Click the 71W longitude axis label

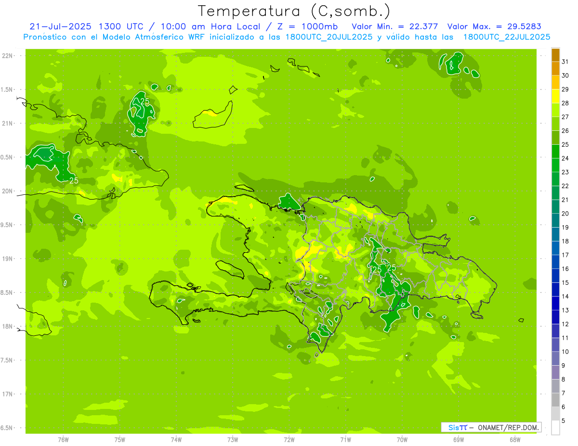coord(345,440)
